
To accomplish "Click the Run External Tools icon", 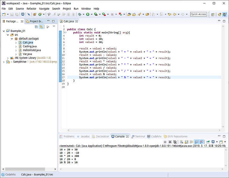I will [104, 14].
